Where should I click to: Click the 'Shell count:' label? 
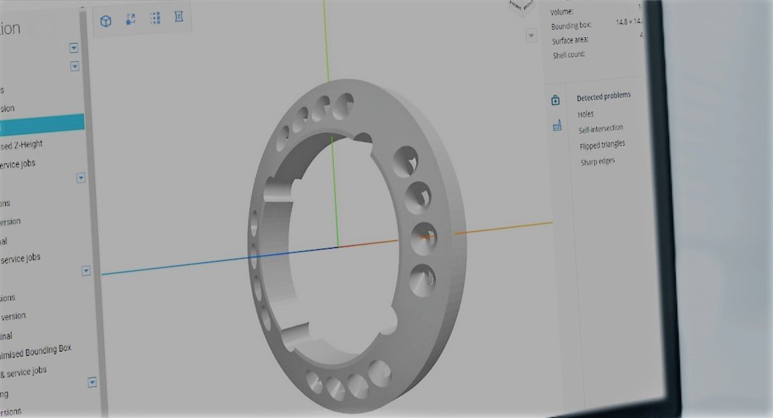tap(569, 55)
